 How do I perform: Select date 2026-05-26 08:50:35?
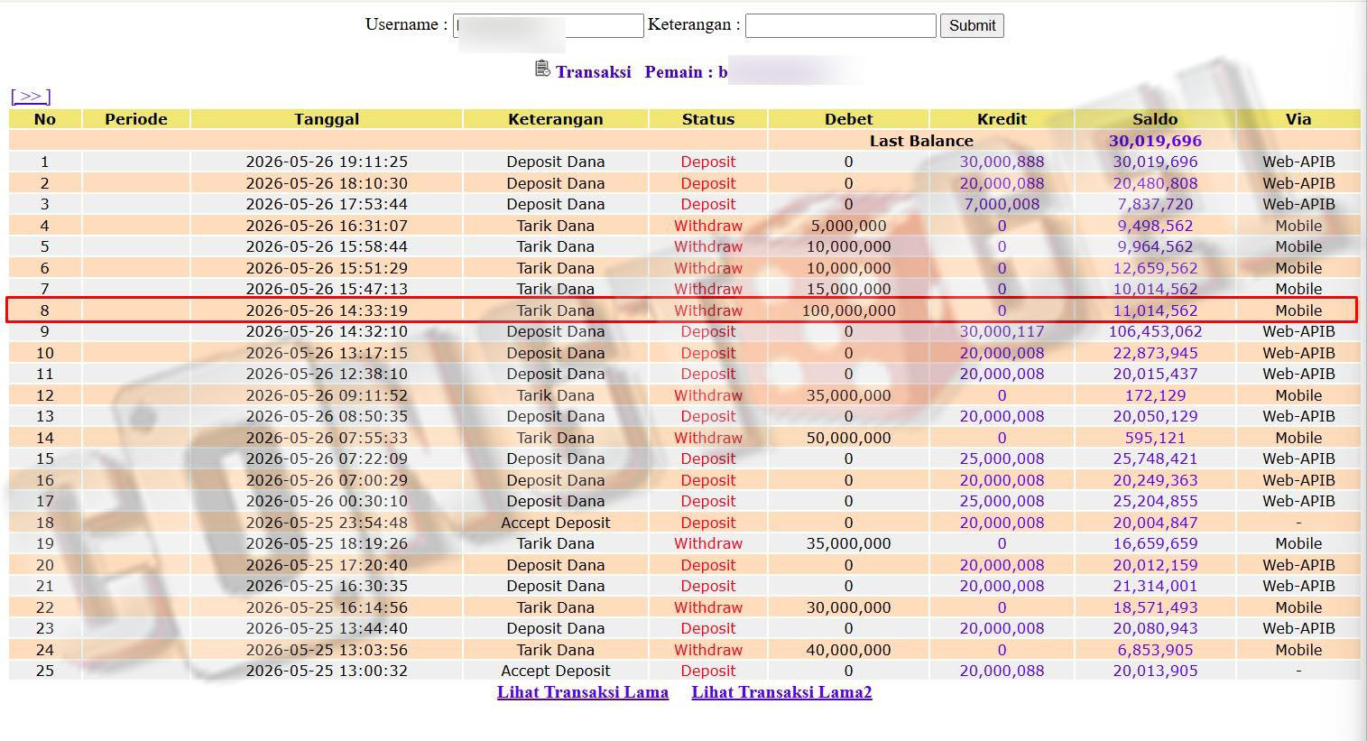point(327,416)
